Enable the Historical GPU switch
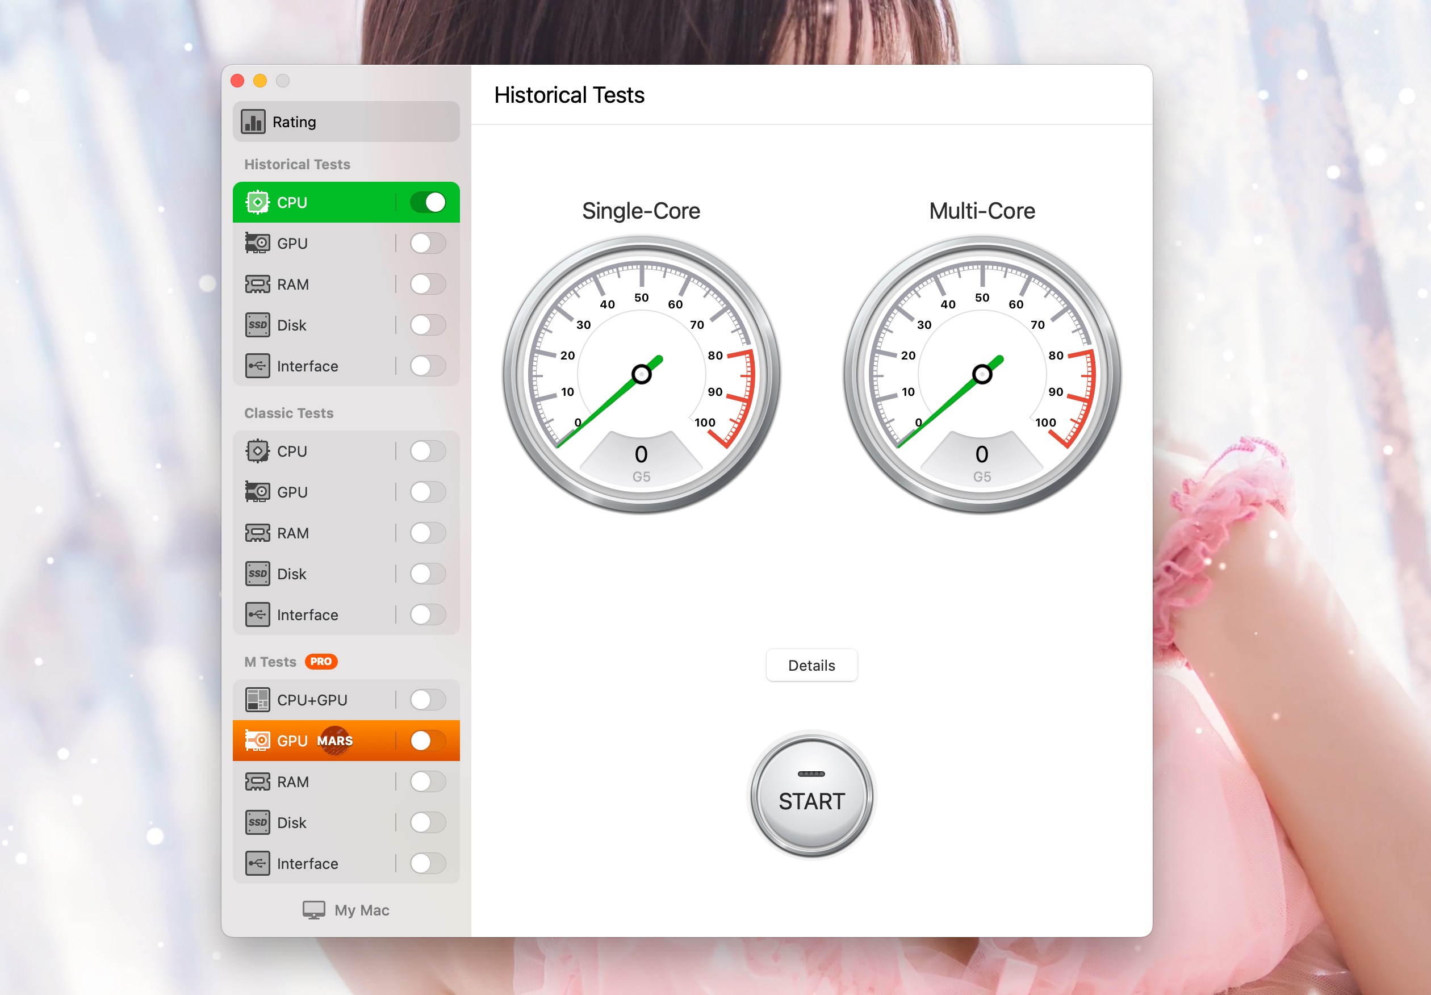1431x995 pixels. (x=428, y=243)
